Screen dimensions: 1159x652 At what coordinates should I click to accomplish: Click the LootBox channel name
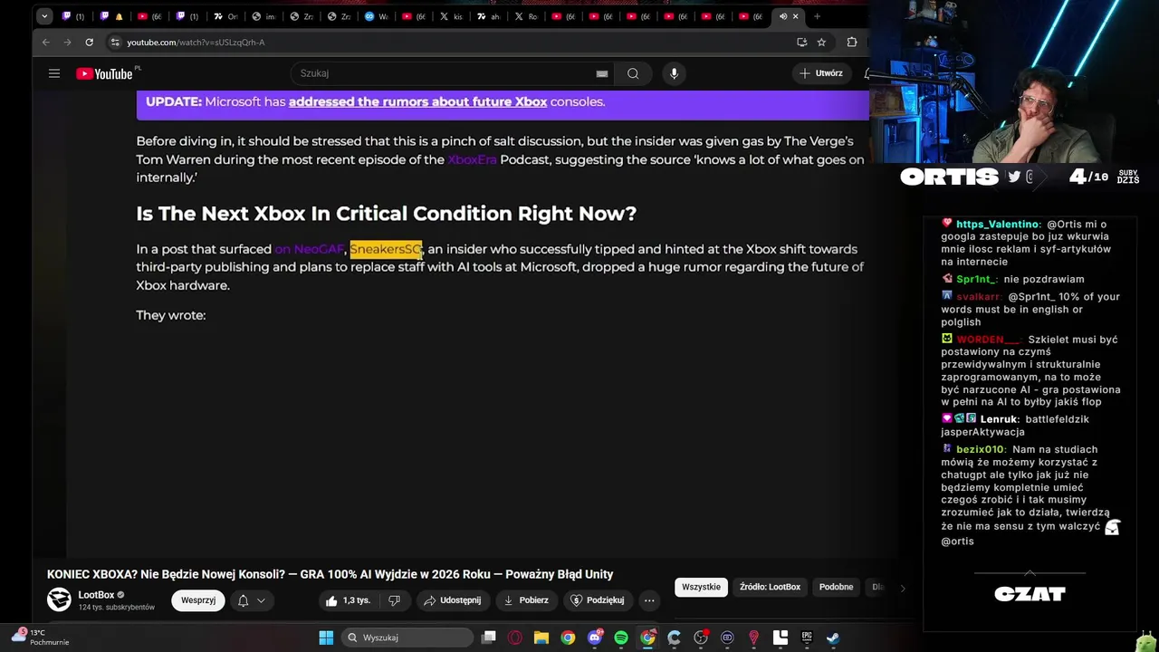96,595
